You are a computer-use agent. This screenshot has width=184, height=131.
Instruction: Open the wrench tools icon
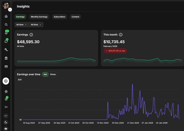click(x=6, y=50)
